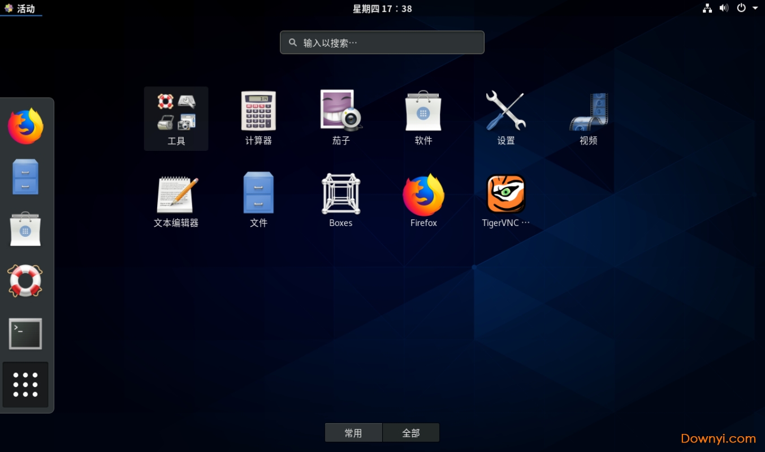Image resolution: width=765 pixels, height=452 pixels.
Task: Open the system menu dropdown arrow
Action: tap(755, 8)
